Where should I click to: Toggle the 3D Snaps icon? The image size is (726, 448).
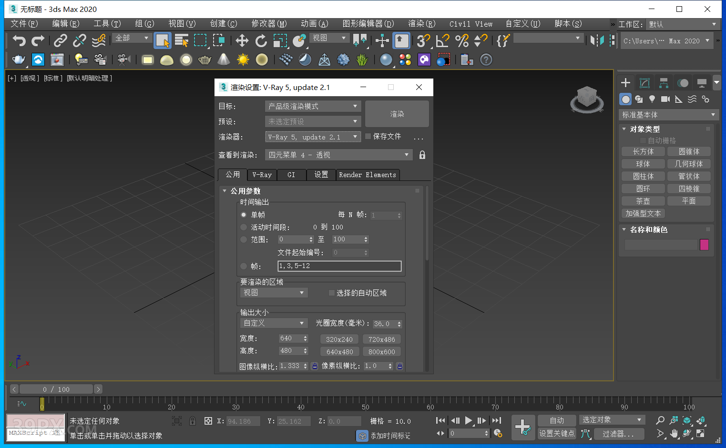coord(423,41)
